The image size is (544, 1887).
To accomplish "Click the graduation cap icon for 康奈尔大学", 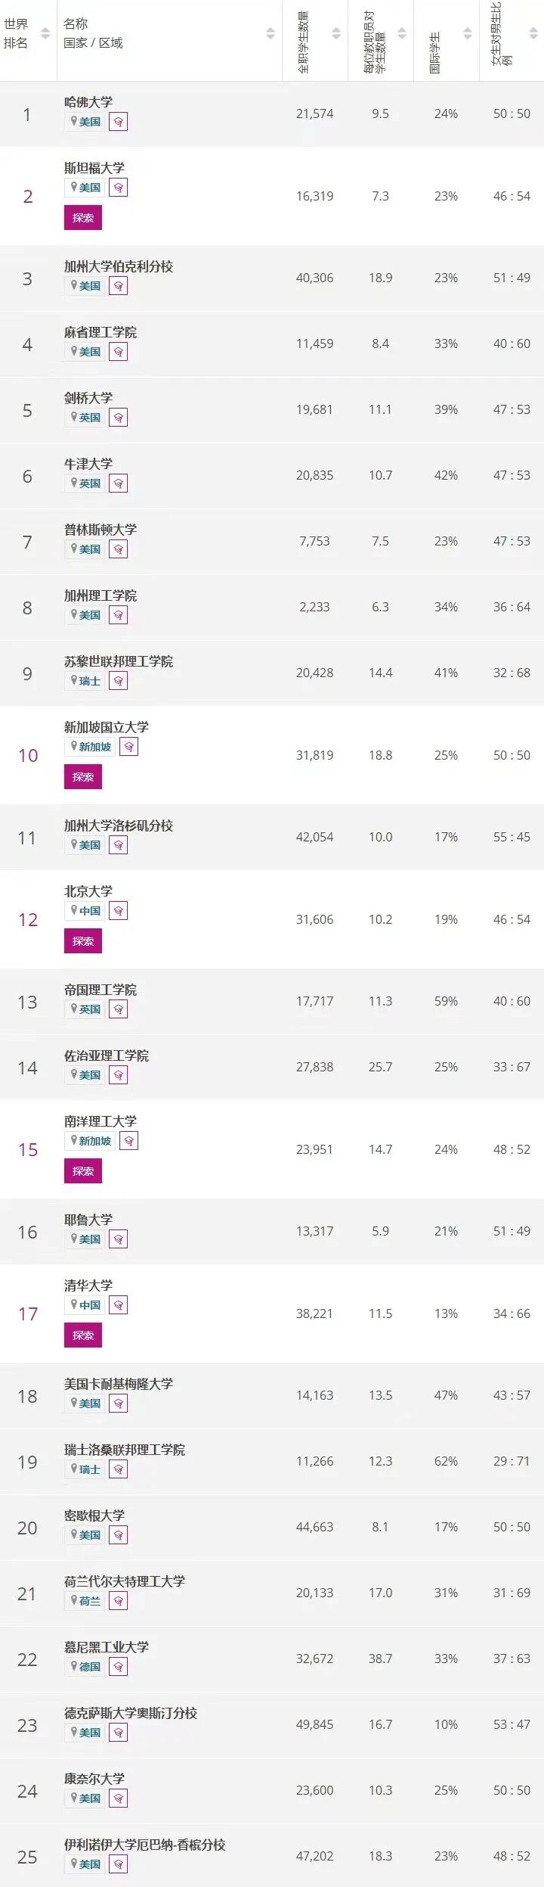I will [118, 1798].
